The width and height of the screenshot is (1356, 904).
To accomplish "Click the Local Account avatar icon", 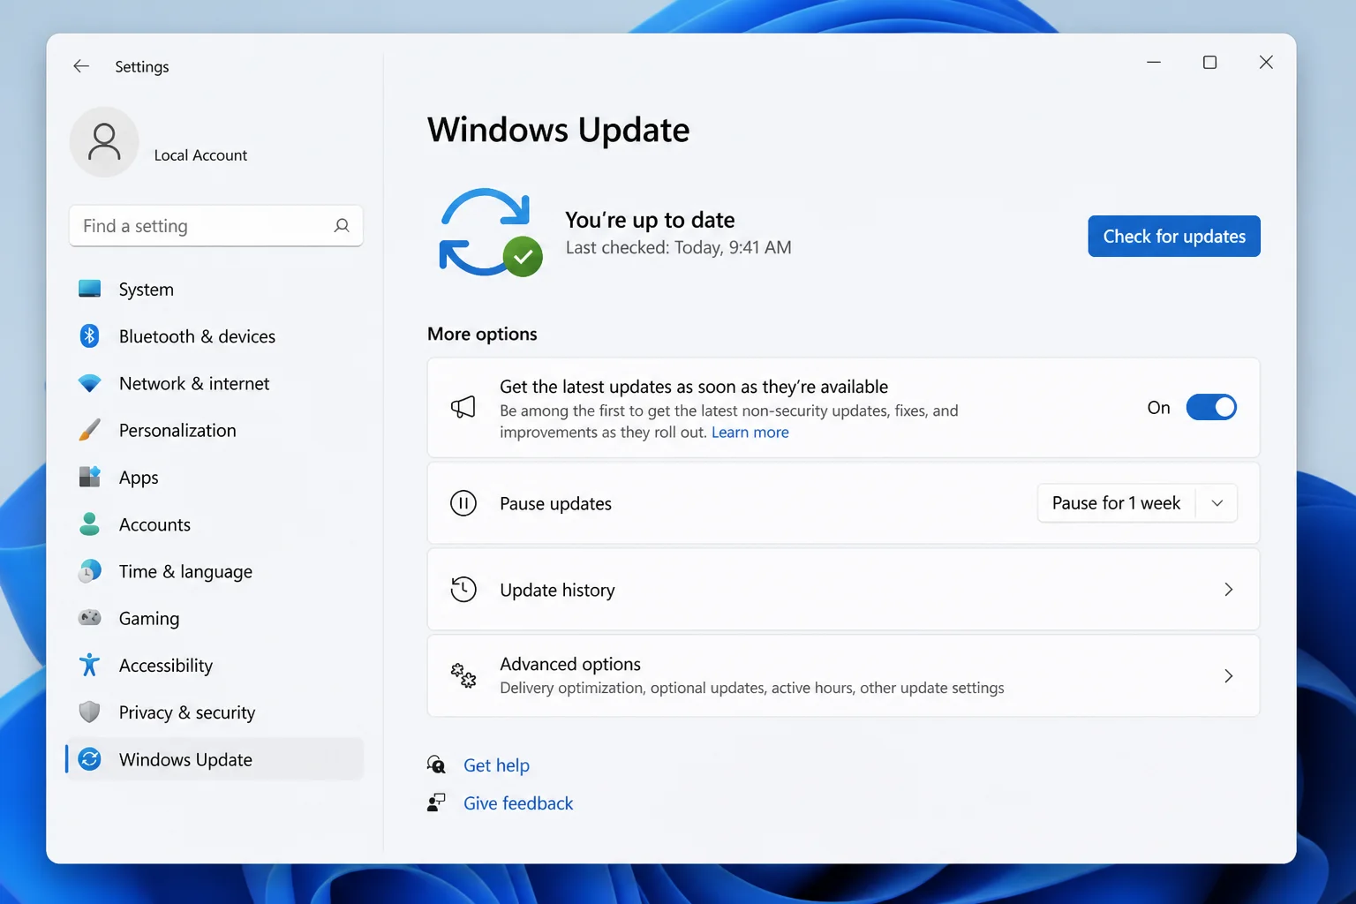I will point(104,142).
